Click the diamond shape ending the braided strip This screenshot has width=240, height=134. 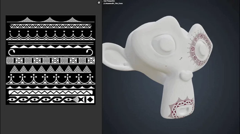[90, 99]
